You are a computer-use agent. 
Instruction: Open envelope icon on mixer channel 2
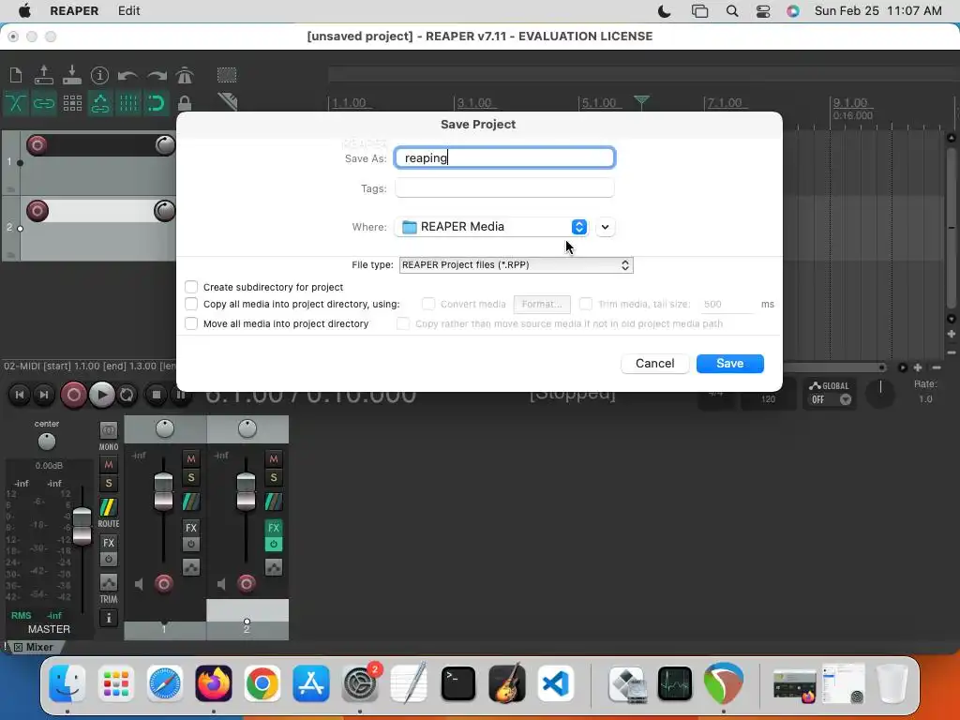274,567
